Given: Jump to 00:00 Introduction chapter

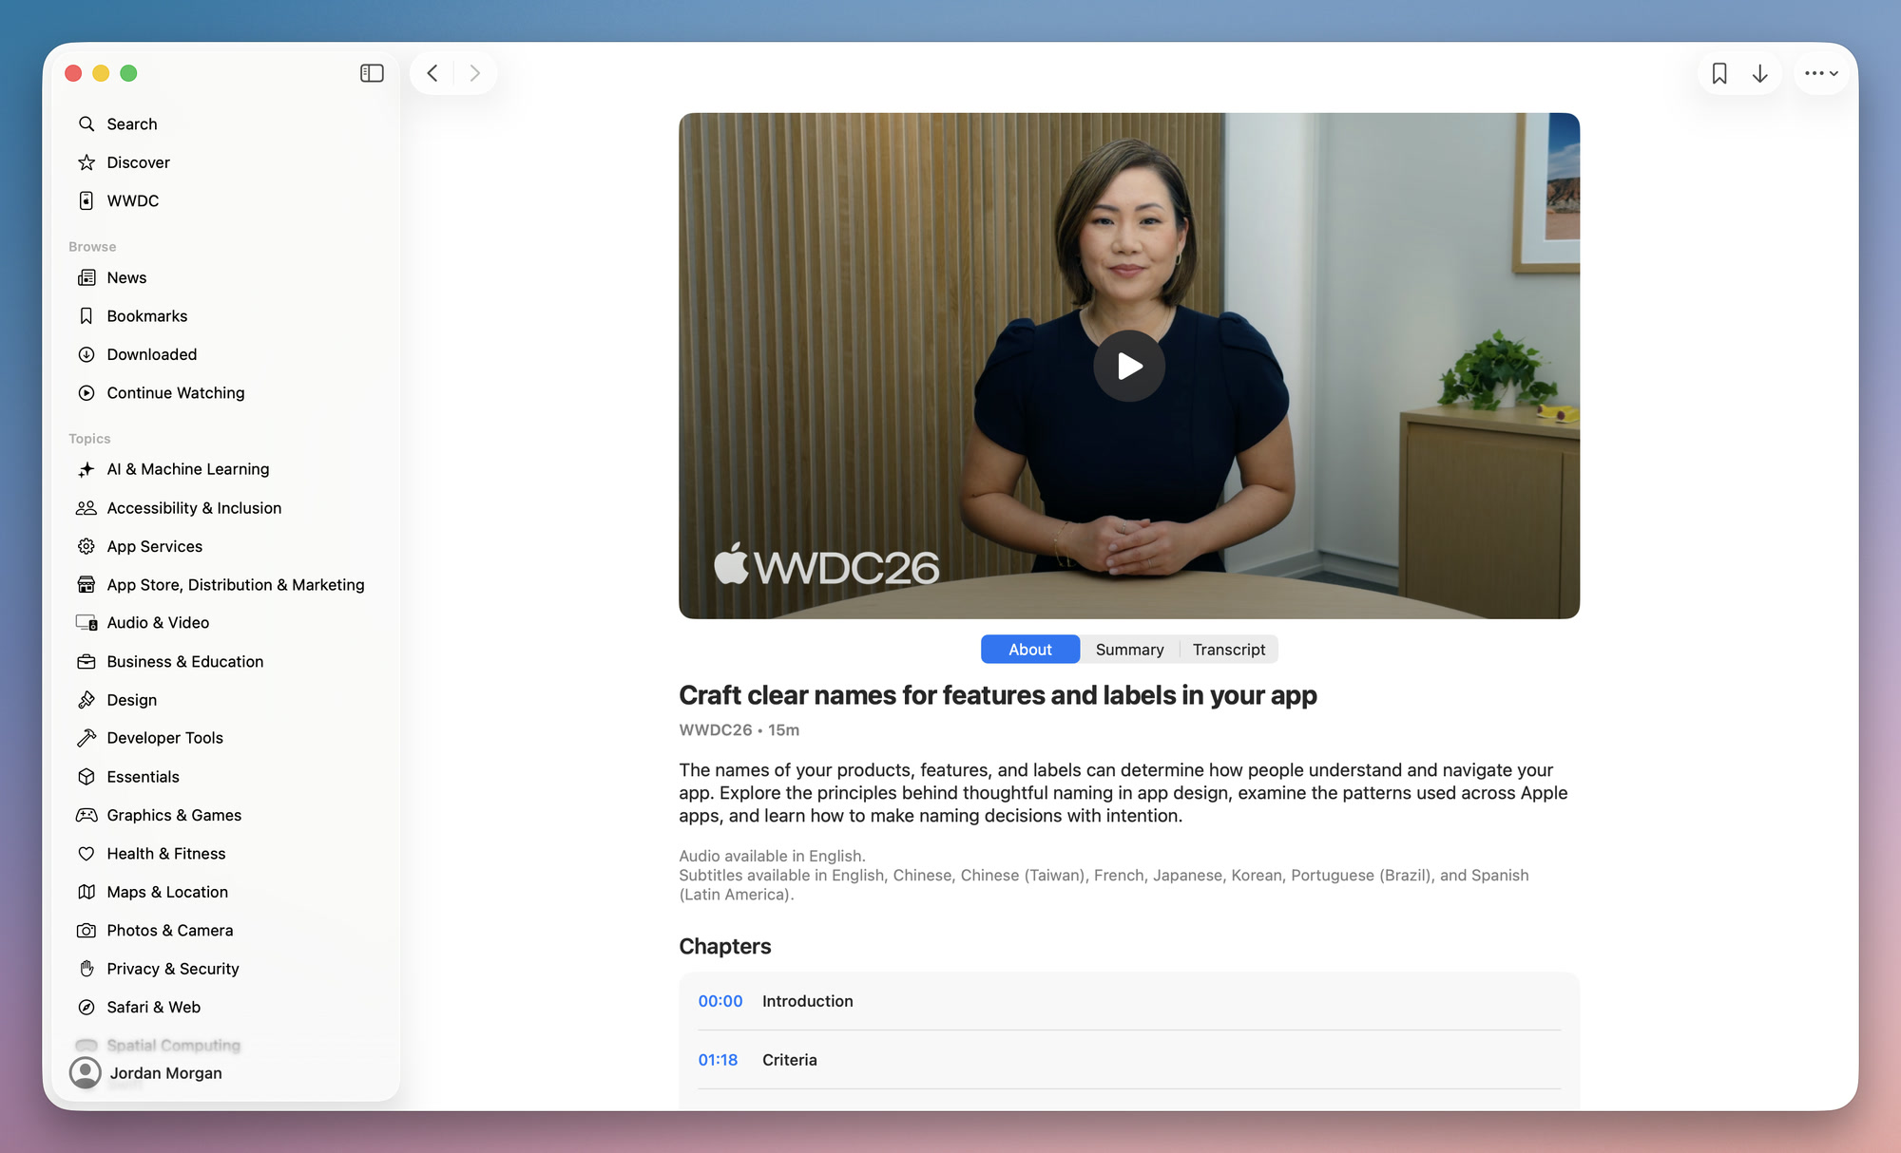Looking at the screenshot, I should 1129,1001.
